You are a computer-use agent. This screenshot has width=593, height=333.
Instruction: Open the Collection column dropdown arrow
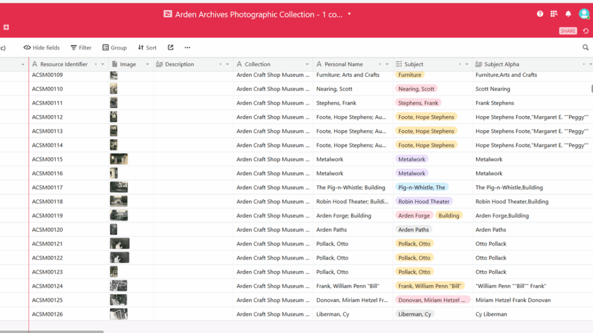pyautogui.click(x=307, y=64)
